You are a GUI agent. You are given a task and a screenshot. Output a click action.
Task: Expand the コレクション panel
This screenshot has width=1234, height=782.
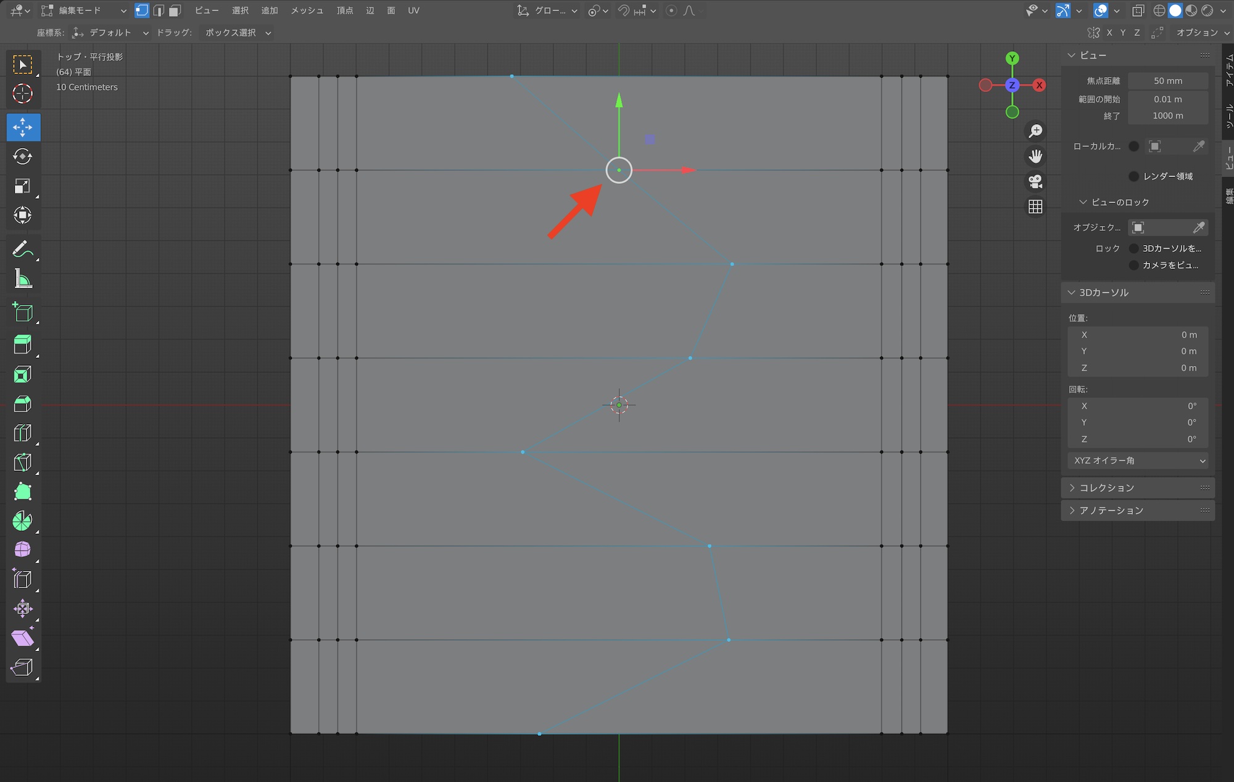pyautogui.click(x=1106, y=488)
